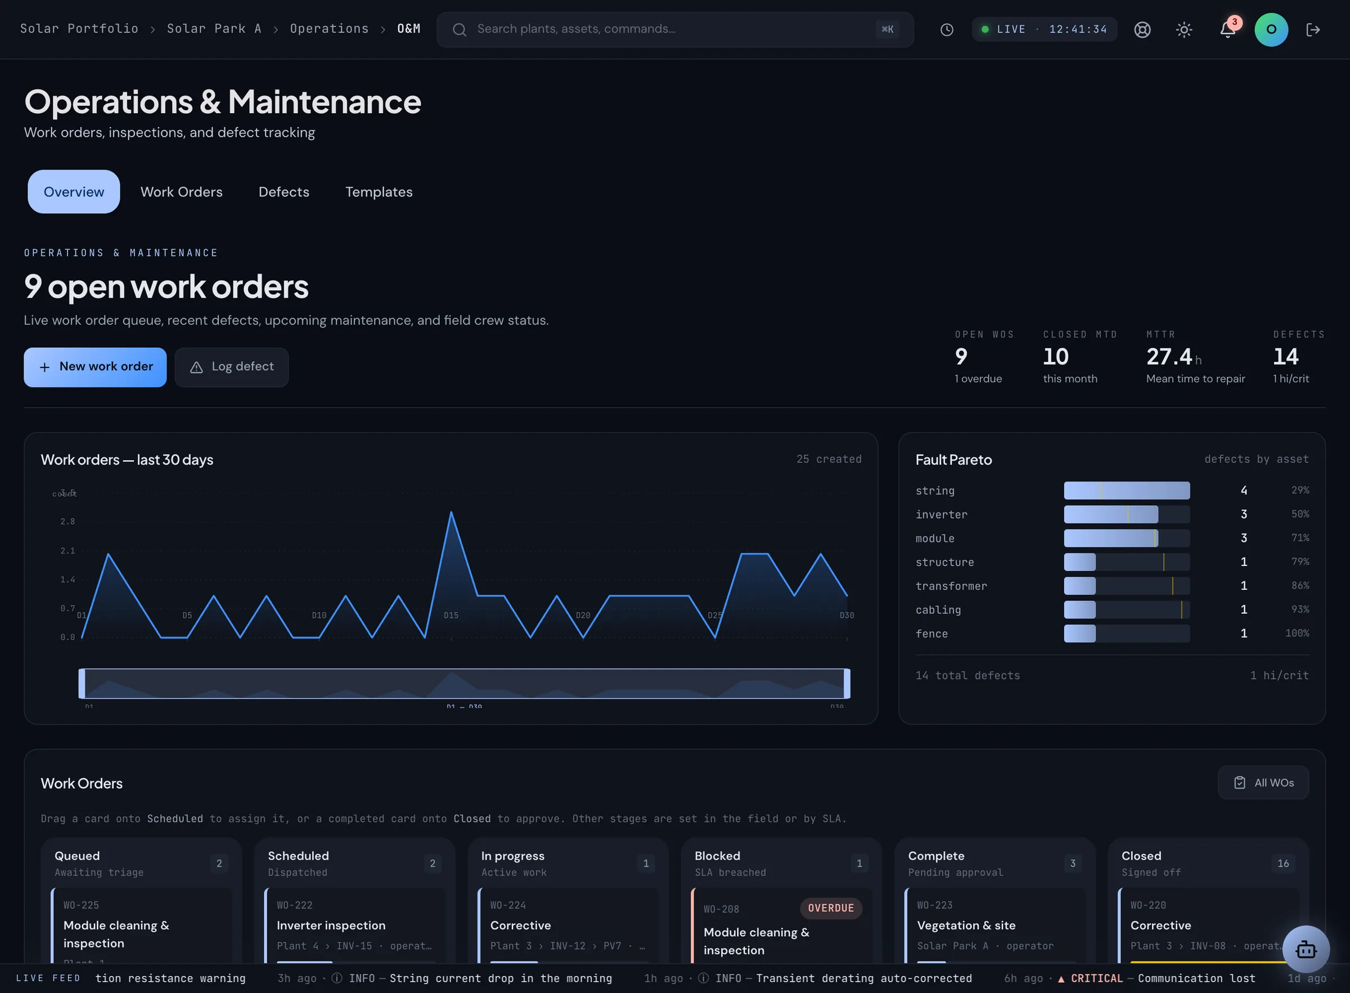The height and width of the screenshot is (993, 1350).
Task: Go to Solar Park A breadcrumb
Action: point(214,29)
